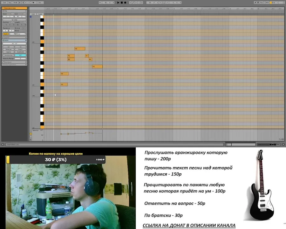Arm the Arrangement Record button
The width and height of the screenshot is (286, 229).
pos(125,3)
